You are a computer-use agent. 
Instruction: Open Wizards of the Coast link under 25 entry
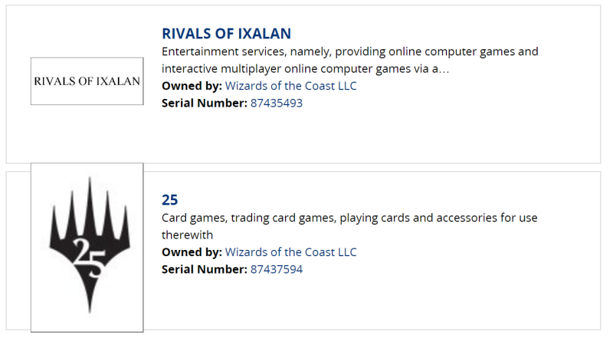291,252
